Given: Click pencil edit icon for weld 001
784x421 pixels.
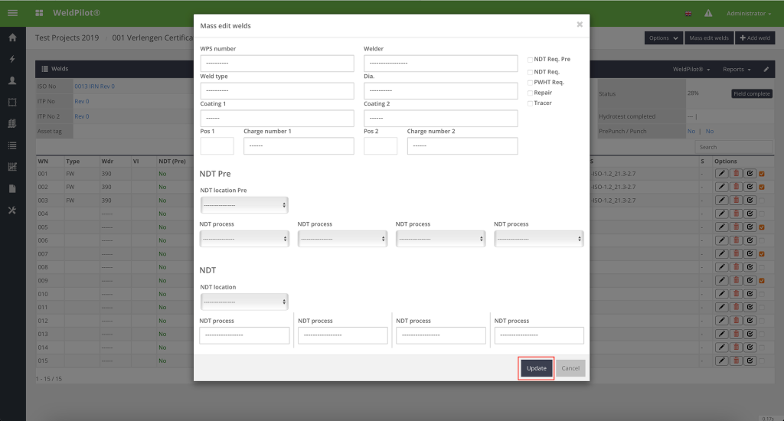Looking at the screenshot, I should pos(721,174).
